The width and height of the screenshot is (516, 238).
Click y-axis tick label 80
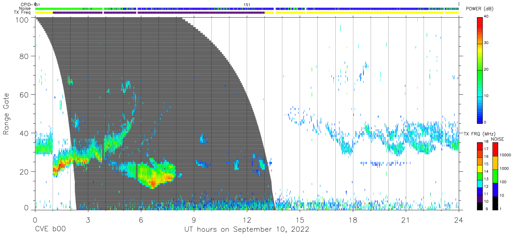tap(24, 56)
